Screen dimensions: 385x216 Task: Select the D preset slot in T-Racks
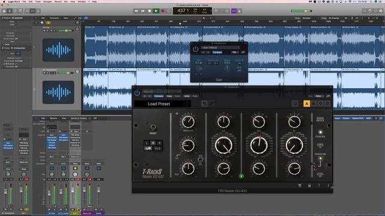[x=327, y=104]
